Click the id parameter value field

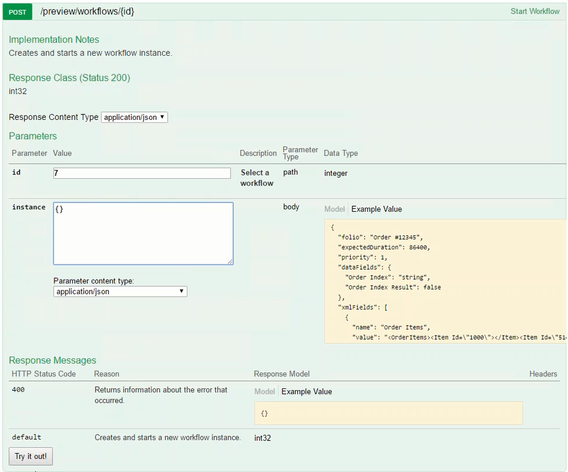142,173
